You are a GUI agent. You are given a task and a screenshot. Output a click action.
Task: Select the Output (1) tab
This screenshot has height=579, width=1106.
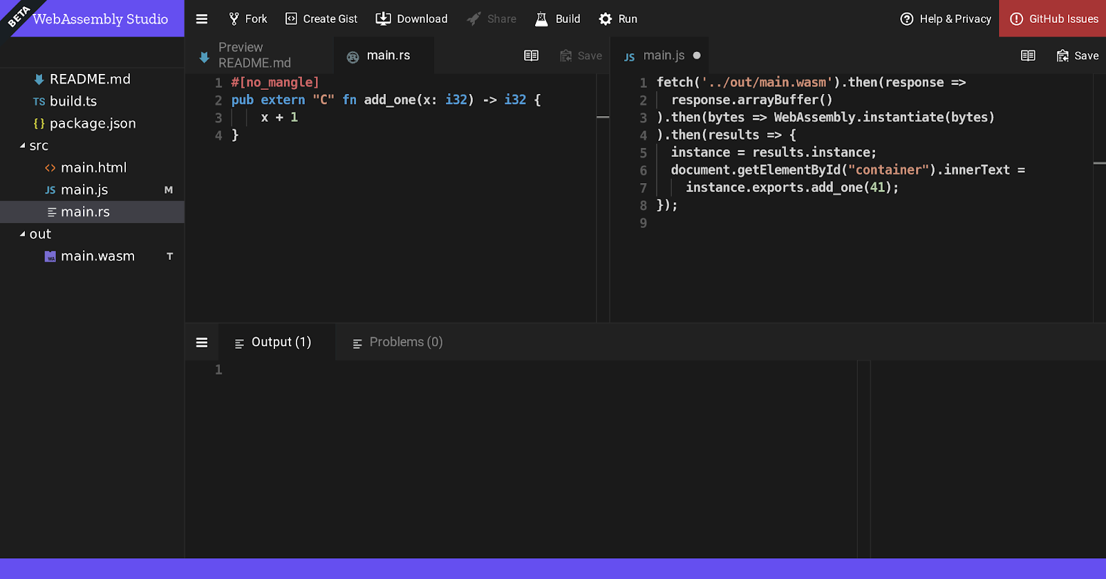coord(273,342)
